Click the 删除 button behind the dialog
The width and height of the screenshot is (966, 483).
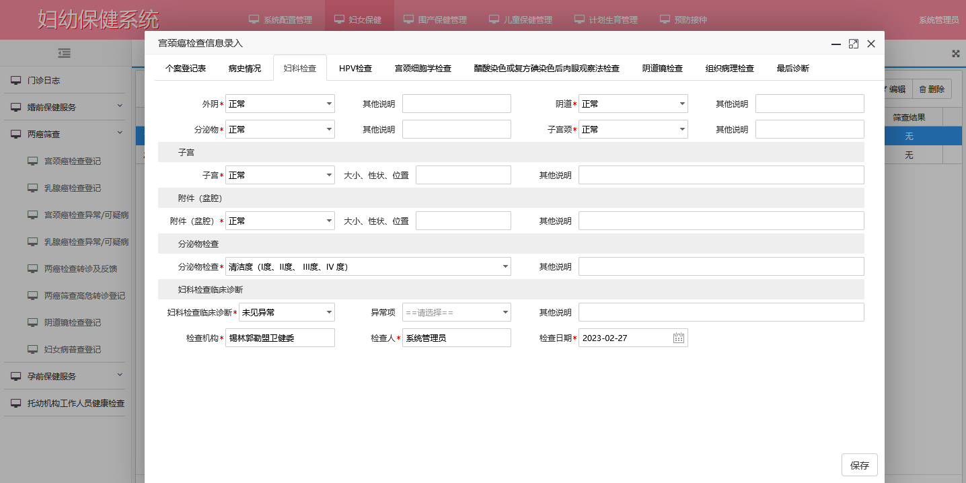(x=932, y=89)
